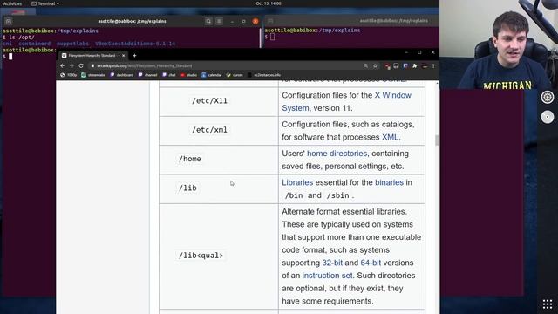Open the clock showing Oct 15 14:00
This screenshot has height=314, width=558.
[x=269, y=3]
